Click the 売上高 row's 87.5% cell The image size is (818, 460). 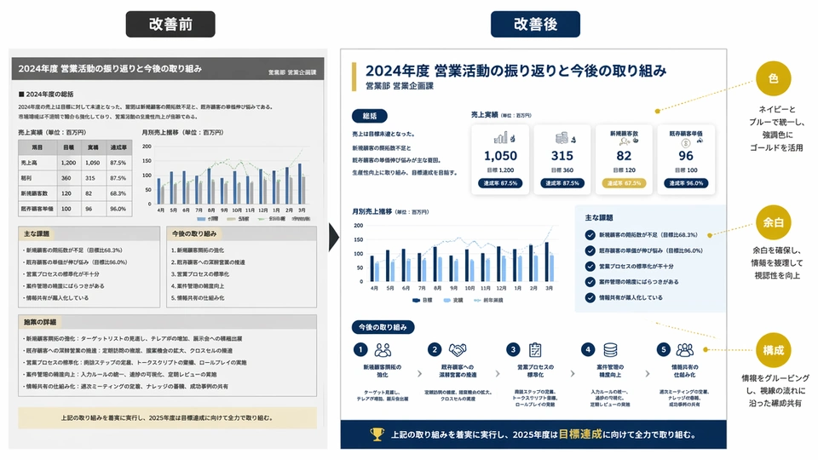118,163
